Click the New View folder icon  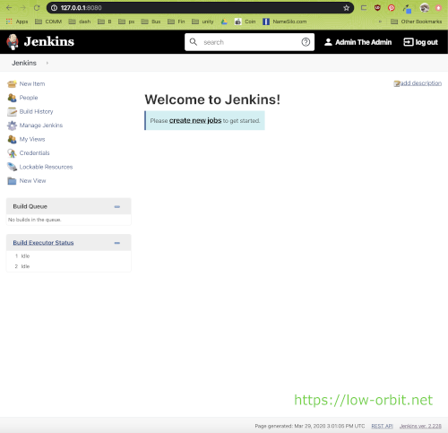coord(12,181)
